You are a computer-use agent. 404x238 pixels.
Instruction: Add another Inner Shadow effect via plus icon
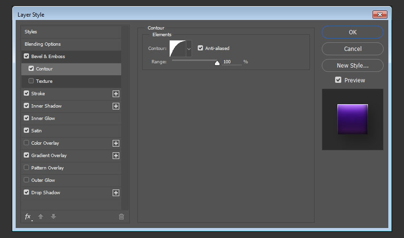[115, 106]
